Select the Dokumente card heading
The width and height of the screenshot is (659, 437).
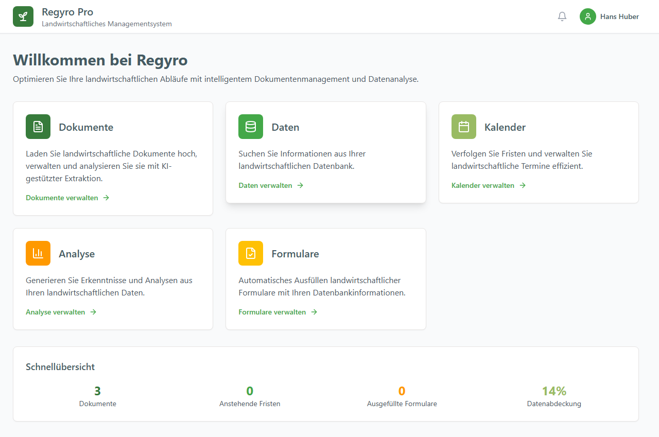(x=86, y=127)
